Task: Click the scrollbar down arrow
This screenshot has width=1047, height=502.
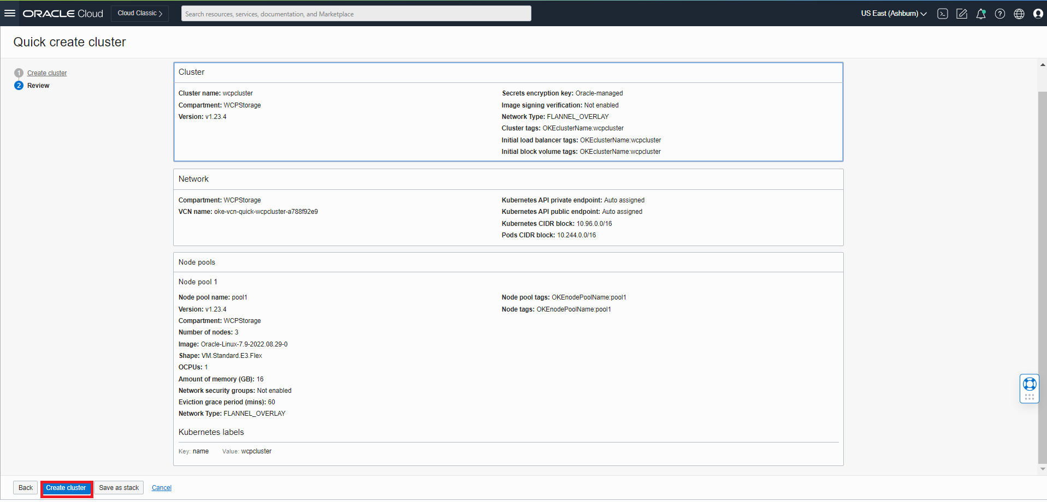Action: tap(1043, 469)
